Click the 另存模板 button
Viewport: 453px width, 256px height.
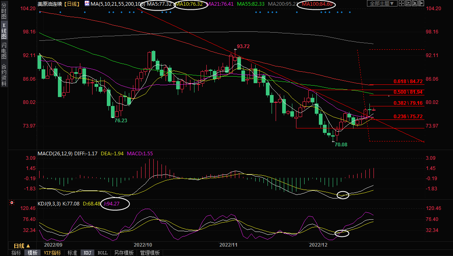[124, 253]
